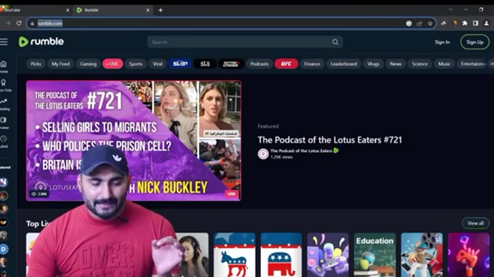This screenshot has height=277, width=494.
Task: Toggle the Chrome side panel icon
Action: [475, 23]
